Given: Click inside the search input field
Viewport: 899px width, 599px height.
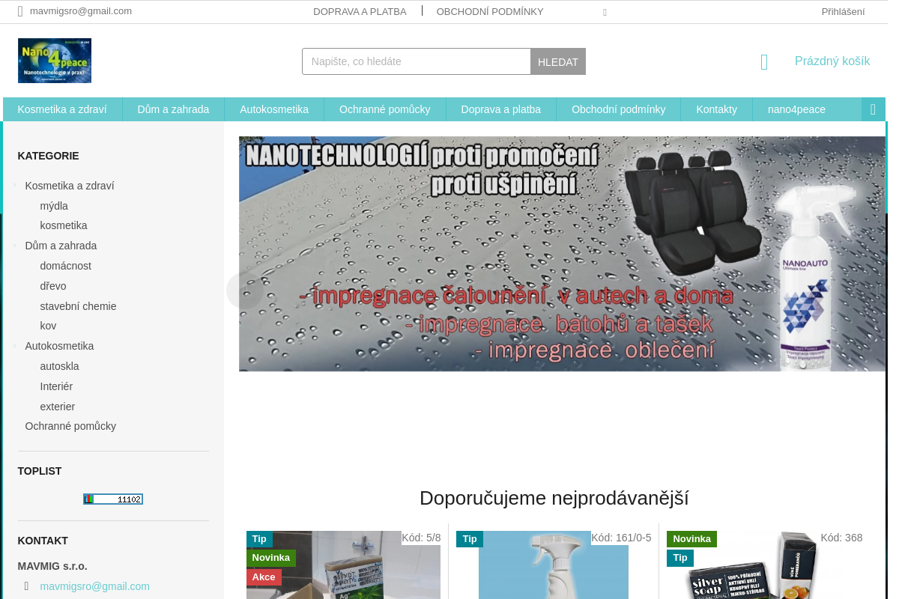Looking at the screenshot, I should pyautogui.click(x=416, y=61).
